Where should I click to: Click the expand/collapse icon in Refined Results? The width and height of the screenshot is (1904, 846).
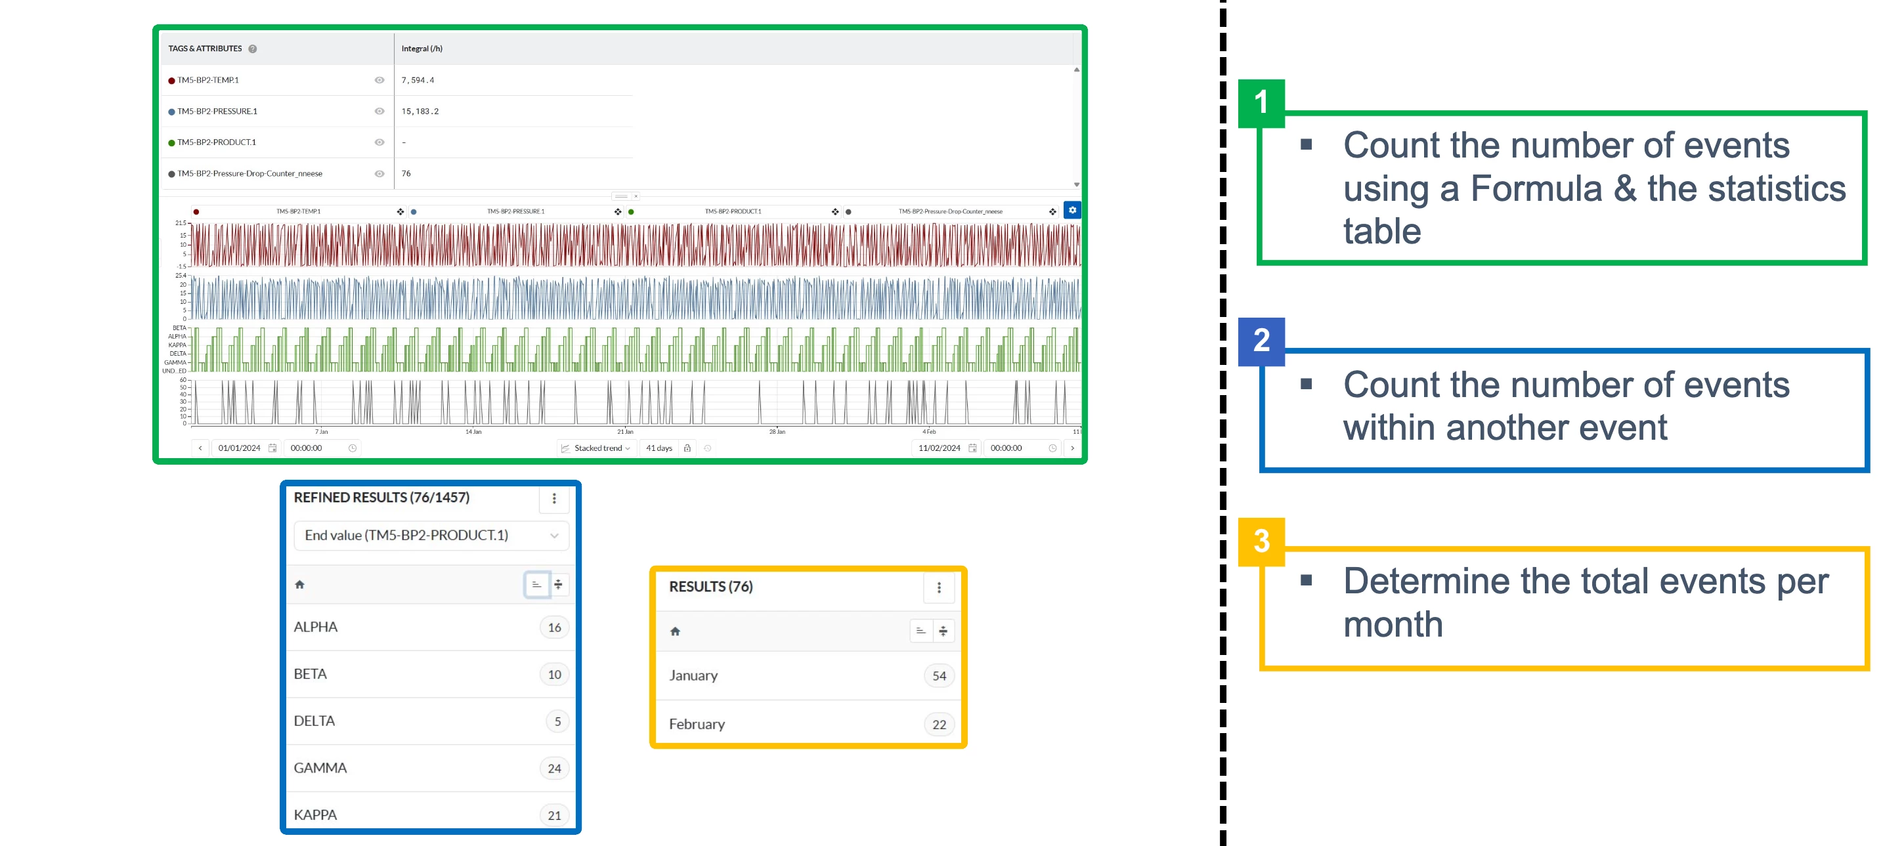coord(559,584)
